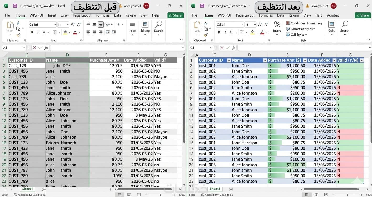Viewport: 372px width, 197px height.
Task: Cancel formula entry with X in Raw window
Action: pyautogui.click(x=34, y=48)
